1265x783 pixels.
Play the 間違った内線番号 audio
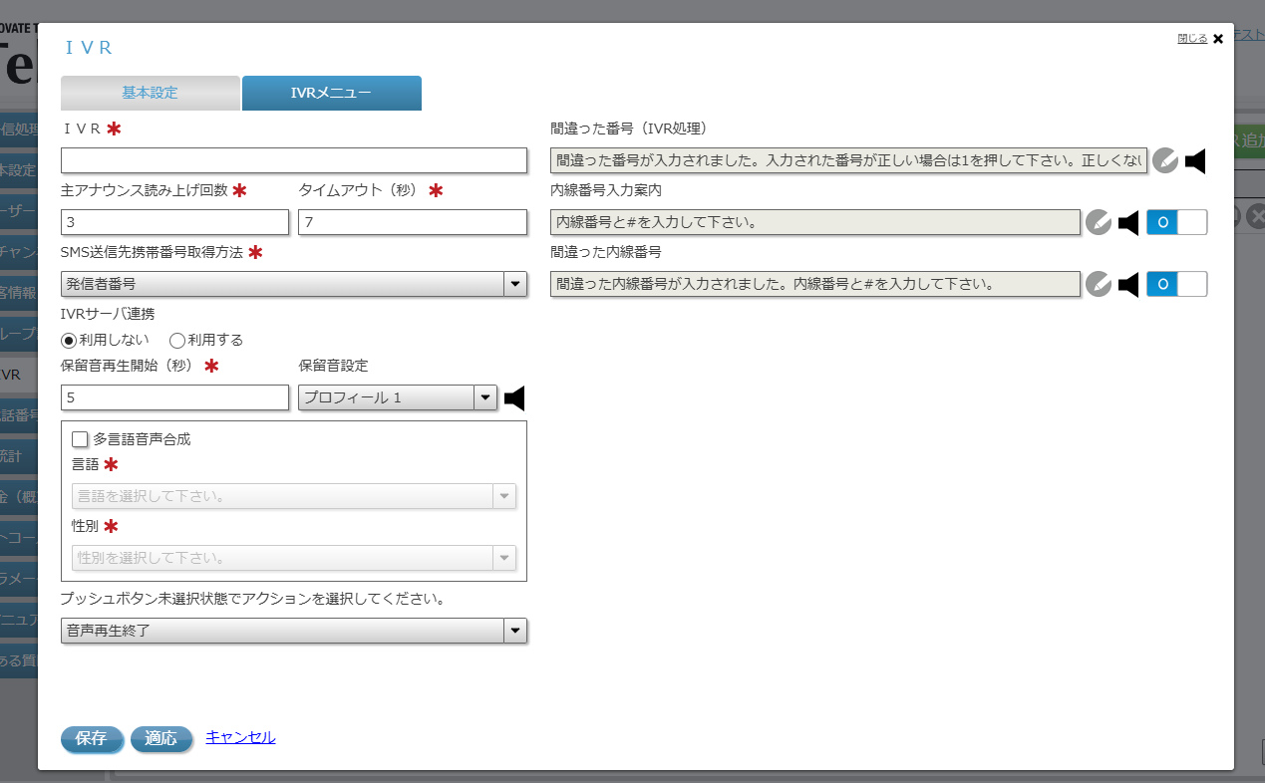pyautogui.click(x=1127, y=284)
